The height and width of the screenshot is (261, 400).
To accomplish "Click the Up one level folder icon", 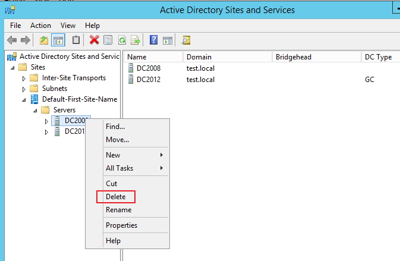I will 44,40.
